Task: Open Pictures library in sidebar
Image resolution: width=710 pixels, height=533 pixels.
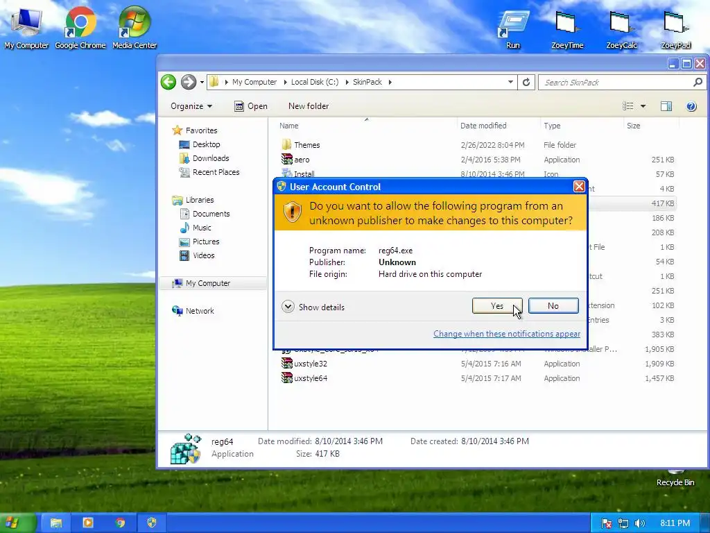Action: [x=199, y=242]
